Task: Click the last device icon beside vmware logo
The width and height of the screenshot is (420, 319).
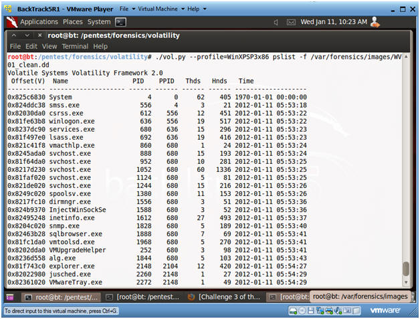Action: [356, 311]
